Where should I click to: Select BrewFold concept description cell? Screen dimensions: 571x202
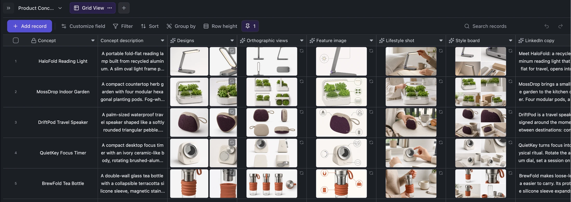(x=133, y=184)
